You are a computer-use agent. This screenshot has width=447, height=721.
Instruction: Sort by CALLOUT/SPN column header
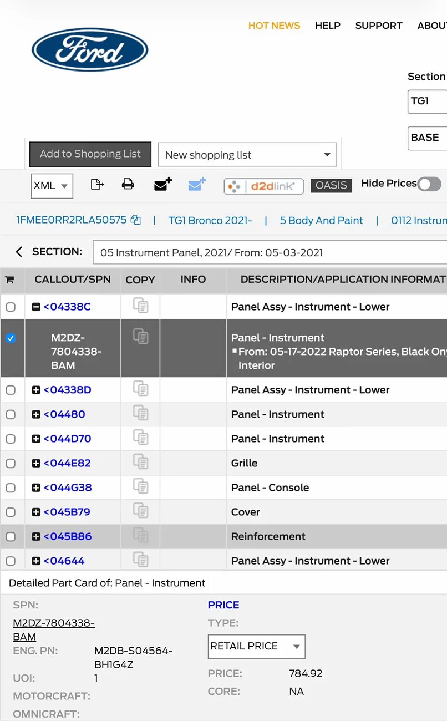click(73, 280)
